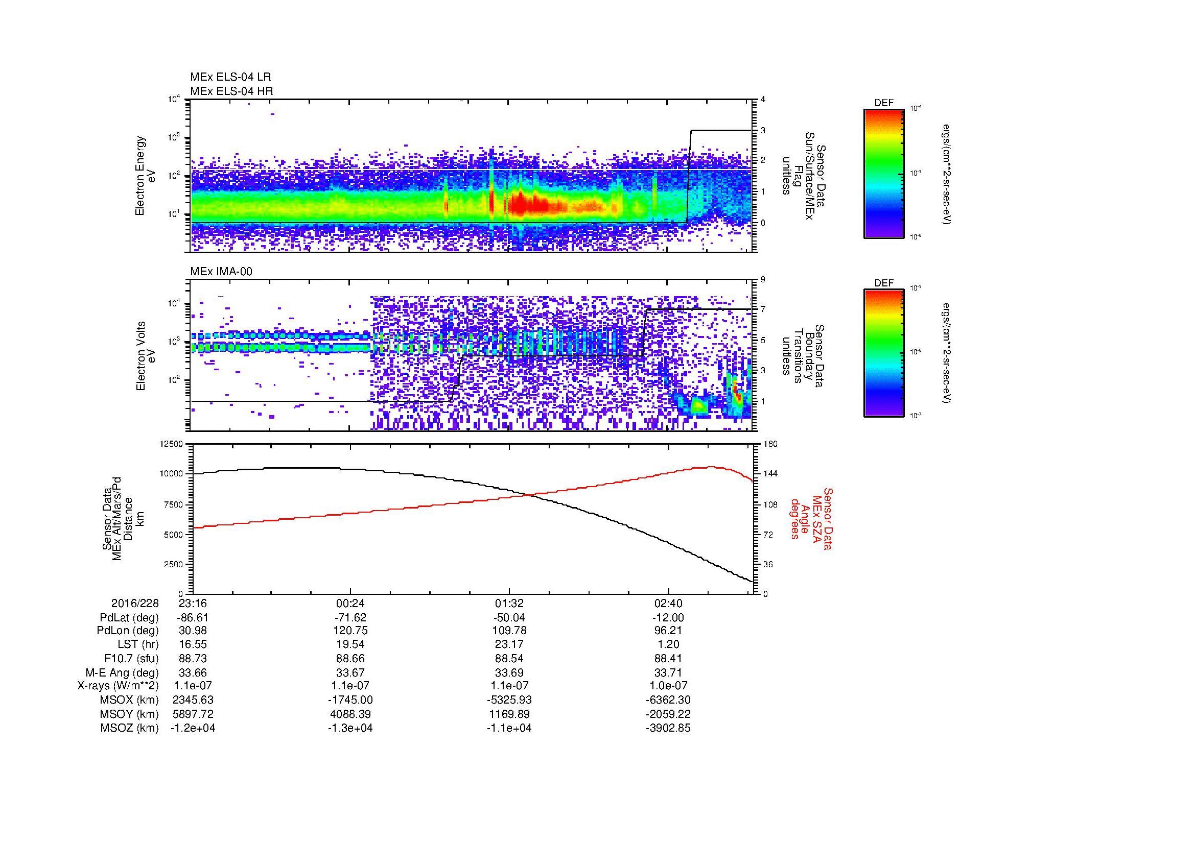Click the 'Boundary Transitions' right axis label
Viewport: 1195px width, 844px height.
click(804, 356)
